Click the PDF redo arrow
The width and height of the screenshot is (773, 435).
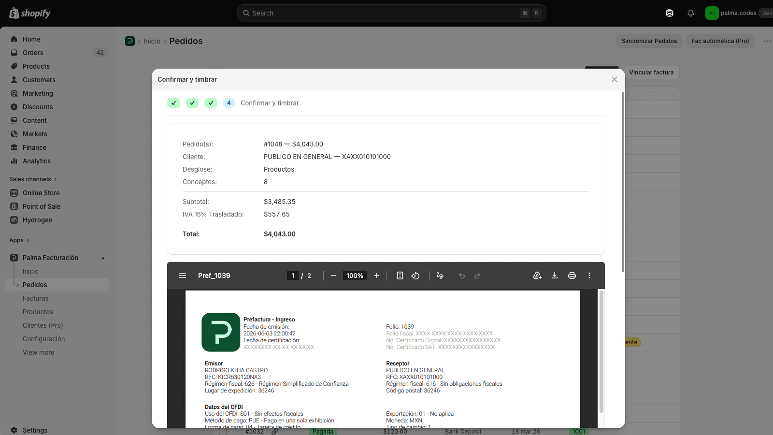tap(477, 275)
